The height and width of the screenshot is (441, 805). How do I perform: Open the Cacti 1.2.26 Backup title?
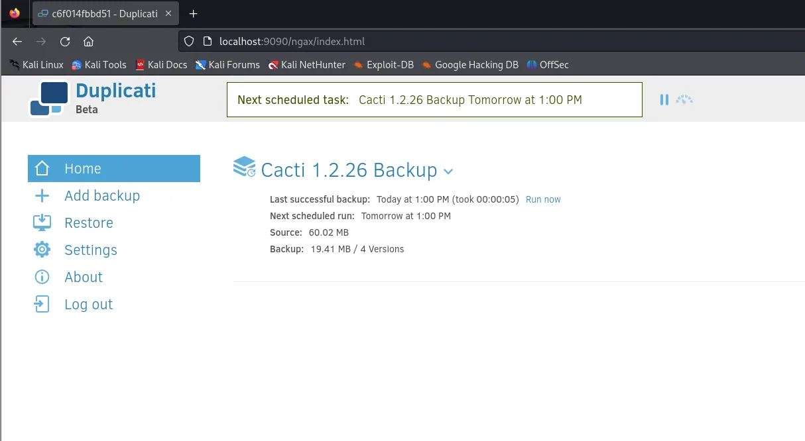pyautogui.click(x=349, y=170)
